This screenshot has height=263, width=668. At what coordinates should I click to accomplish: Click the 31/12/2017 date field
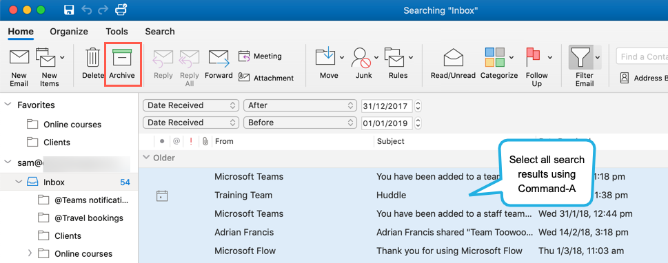(x=387, y=105)
